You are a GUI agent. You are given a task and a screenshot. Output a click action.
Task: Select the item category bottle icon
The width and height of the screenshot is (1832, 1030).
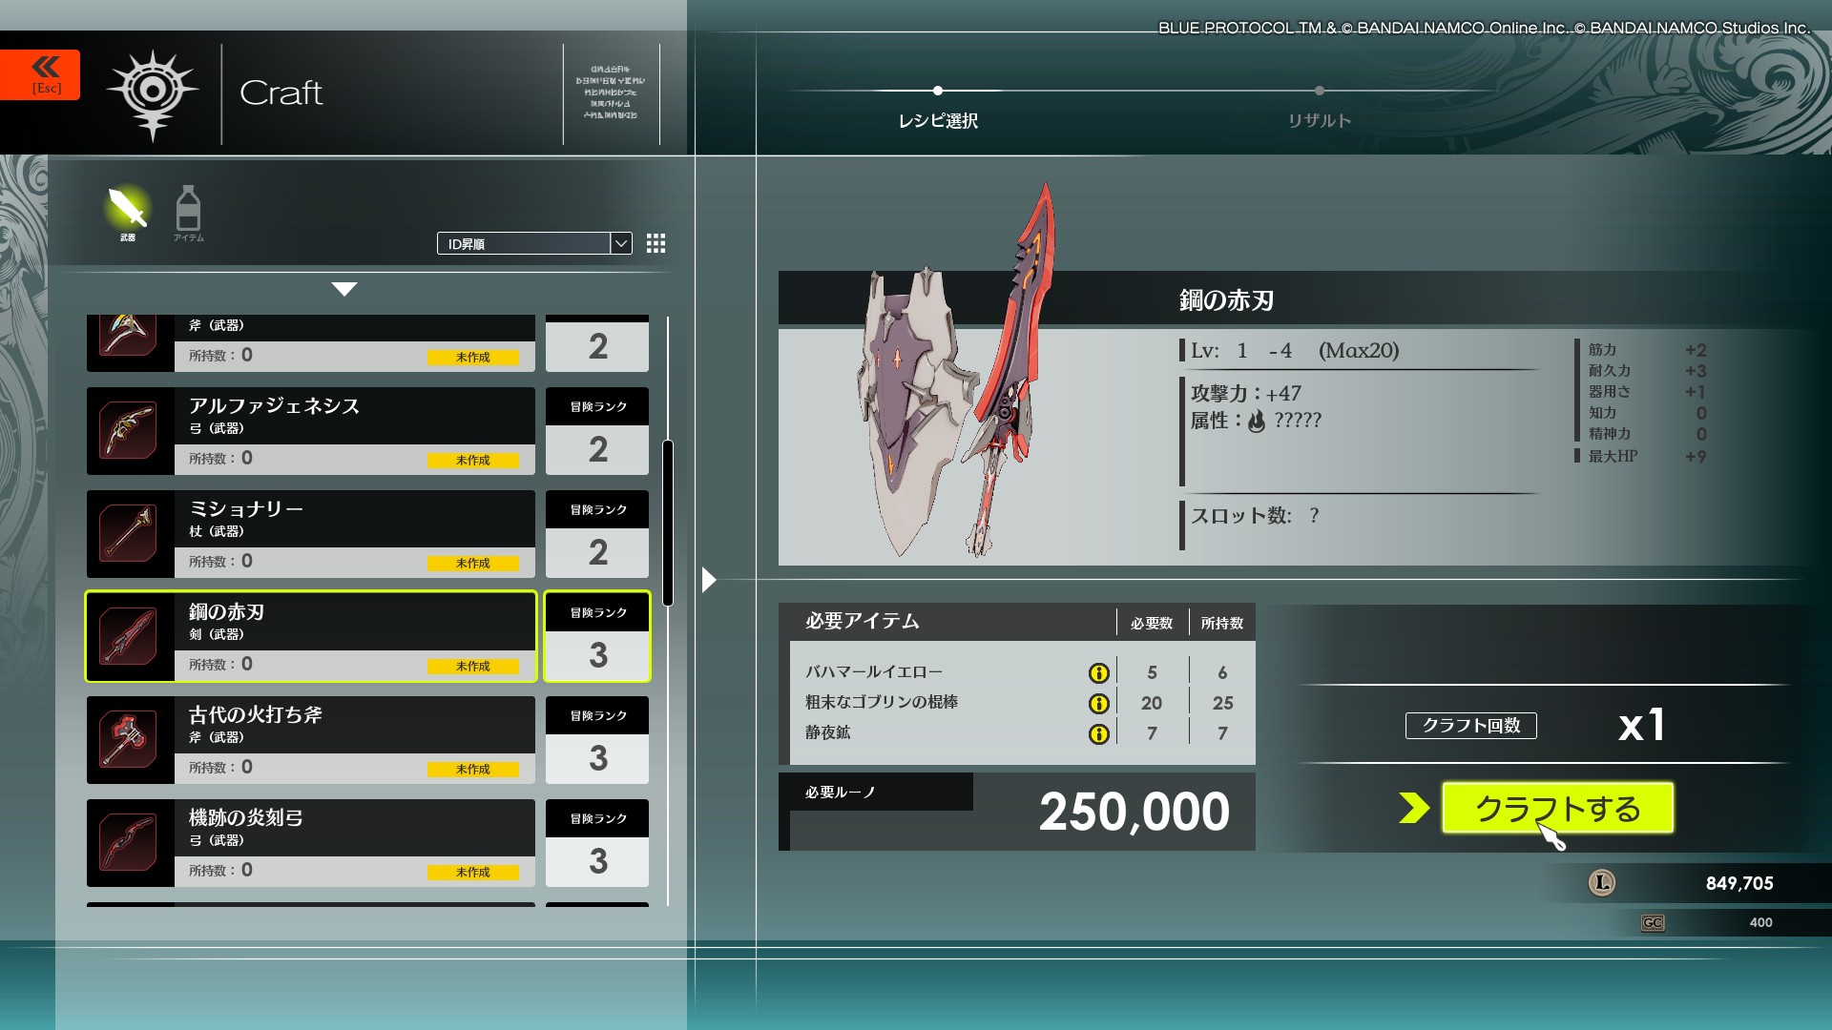click(188, 210)
